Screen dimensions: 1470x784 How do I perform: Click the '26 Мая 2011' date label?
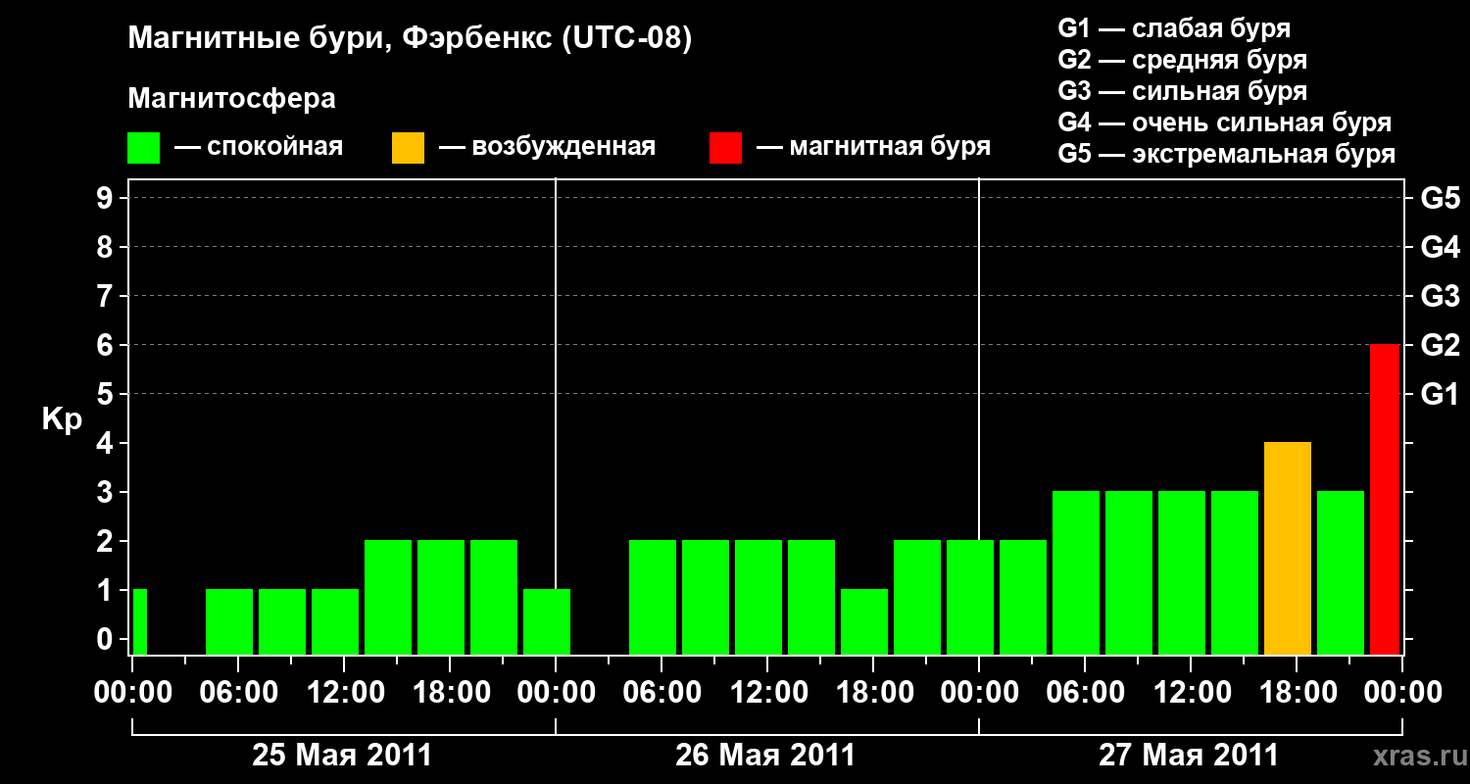[765, 755]
